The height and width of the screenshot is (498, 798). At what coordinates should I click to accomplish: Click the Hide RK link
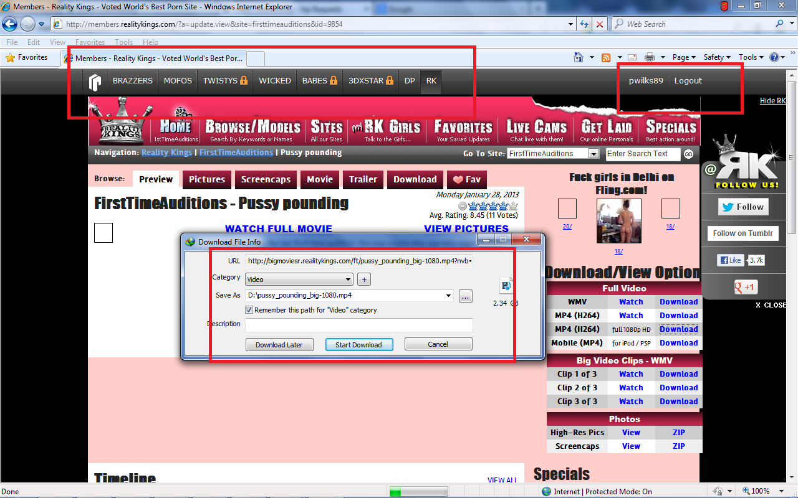coord(773,101)
